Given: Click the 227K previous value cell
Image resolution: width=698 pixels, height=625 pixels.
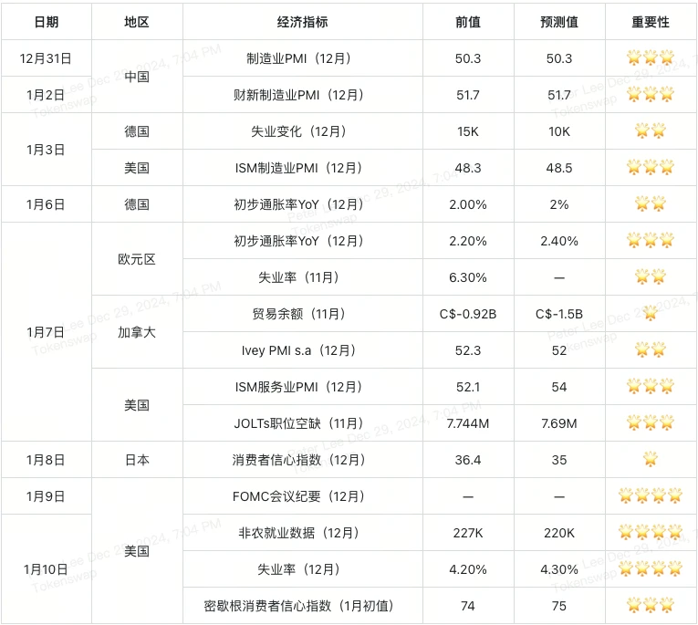Looking at the screenshot, I should click(468, 533).
